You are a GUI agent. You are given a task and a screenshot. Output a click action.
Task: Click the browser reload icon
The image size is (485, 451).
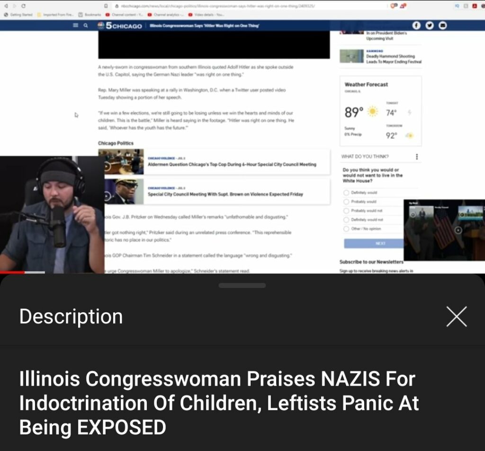tap(24, 6)
